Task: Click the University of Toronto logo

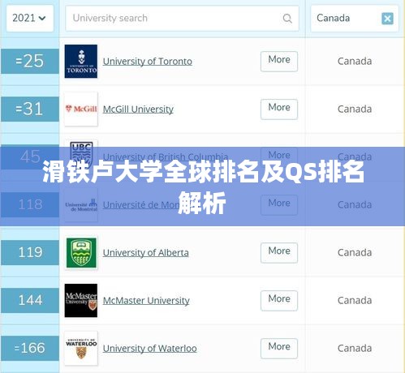Action: tap(81, 62)
